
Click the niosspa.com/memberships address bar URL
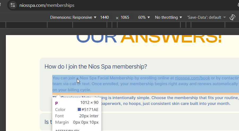[47, 5]
